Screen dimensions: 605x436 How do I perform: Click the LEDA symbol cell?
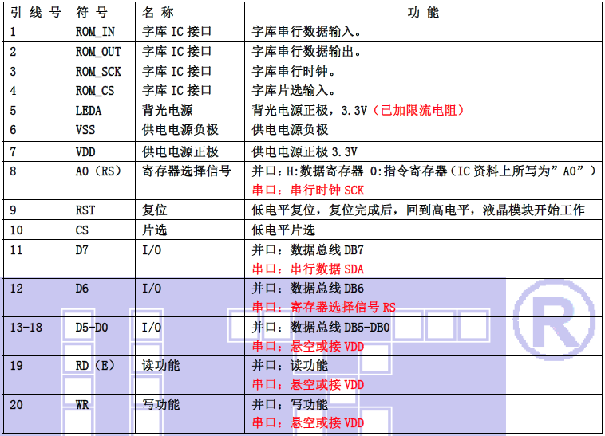tap(89, 111)
